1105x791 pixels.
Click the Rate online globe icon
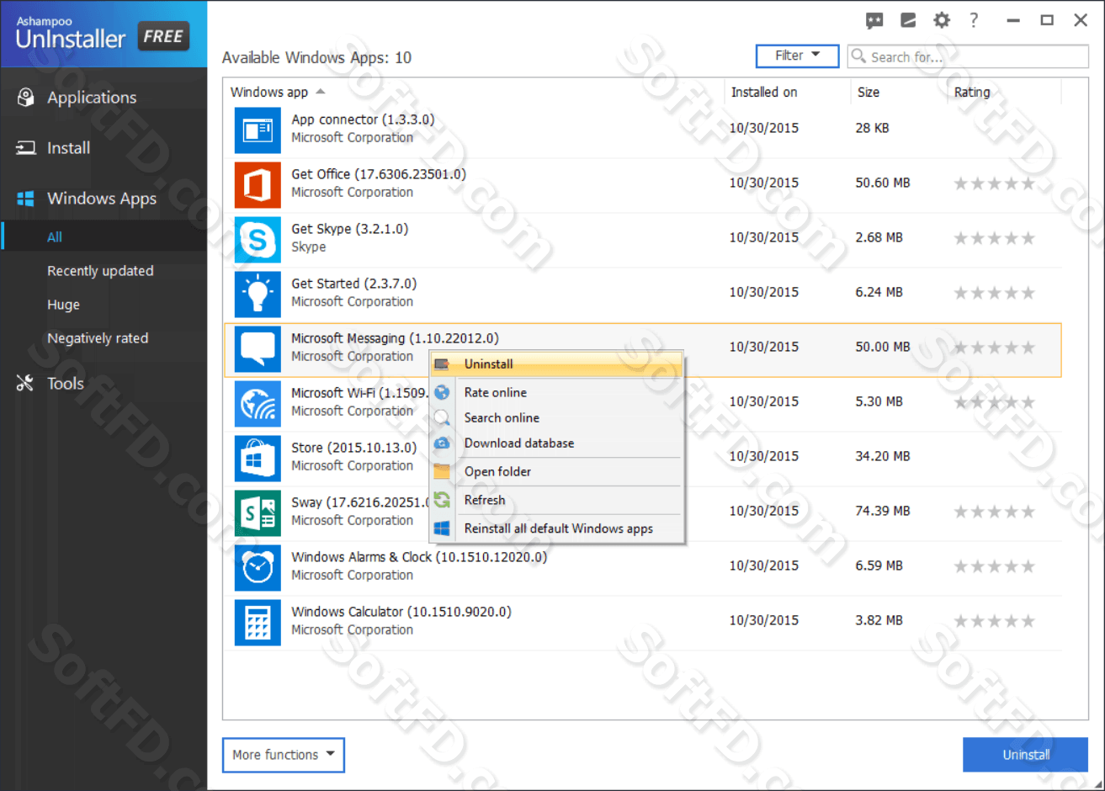(x=442, y=392)
